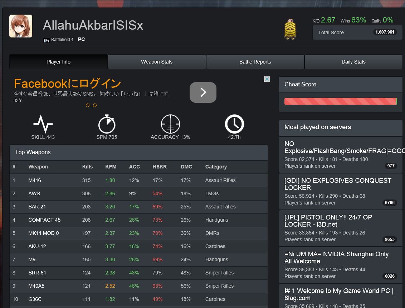The height and width of the screenshot is (308, 405).
Task: Click the rank 40 insignia badge
Action: pos(290,30)
